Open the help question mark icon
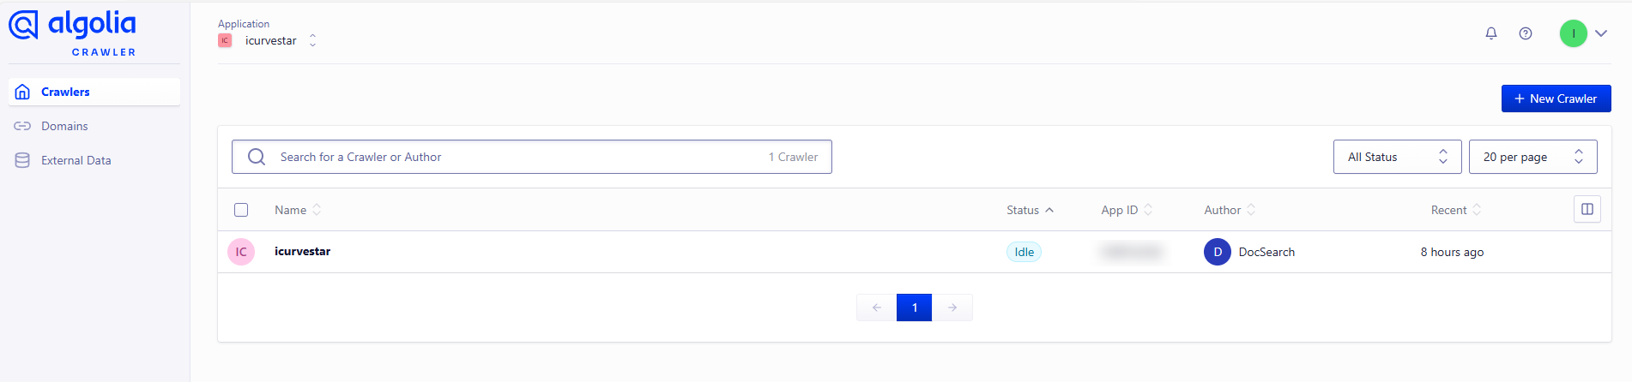Viewport: 1632px width, 382px height. click(x=1526, y=33)
